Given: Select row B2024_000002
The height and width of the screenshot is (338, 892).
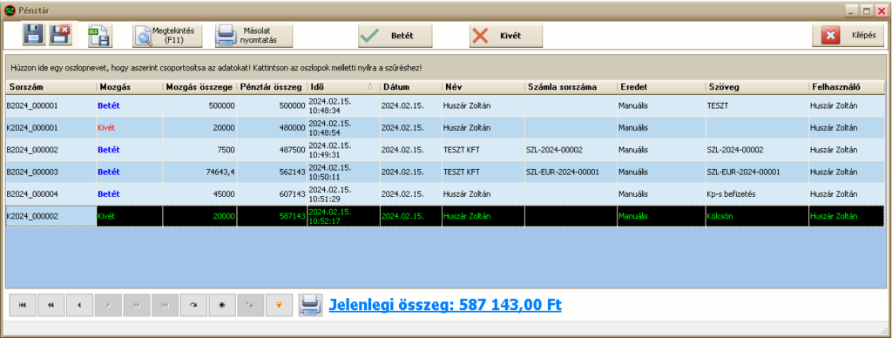Looking at the screenshot, I should [445, 150].
